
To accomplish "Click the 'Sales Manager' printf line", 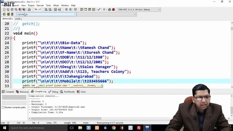I will pos(70,67).
